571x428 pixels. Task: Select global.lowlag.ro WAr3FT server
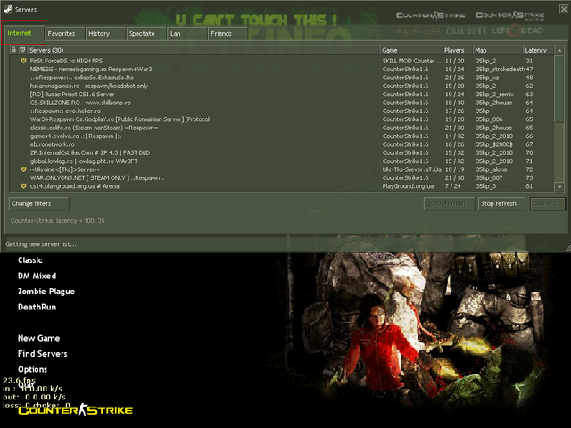pos(282,161)
